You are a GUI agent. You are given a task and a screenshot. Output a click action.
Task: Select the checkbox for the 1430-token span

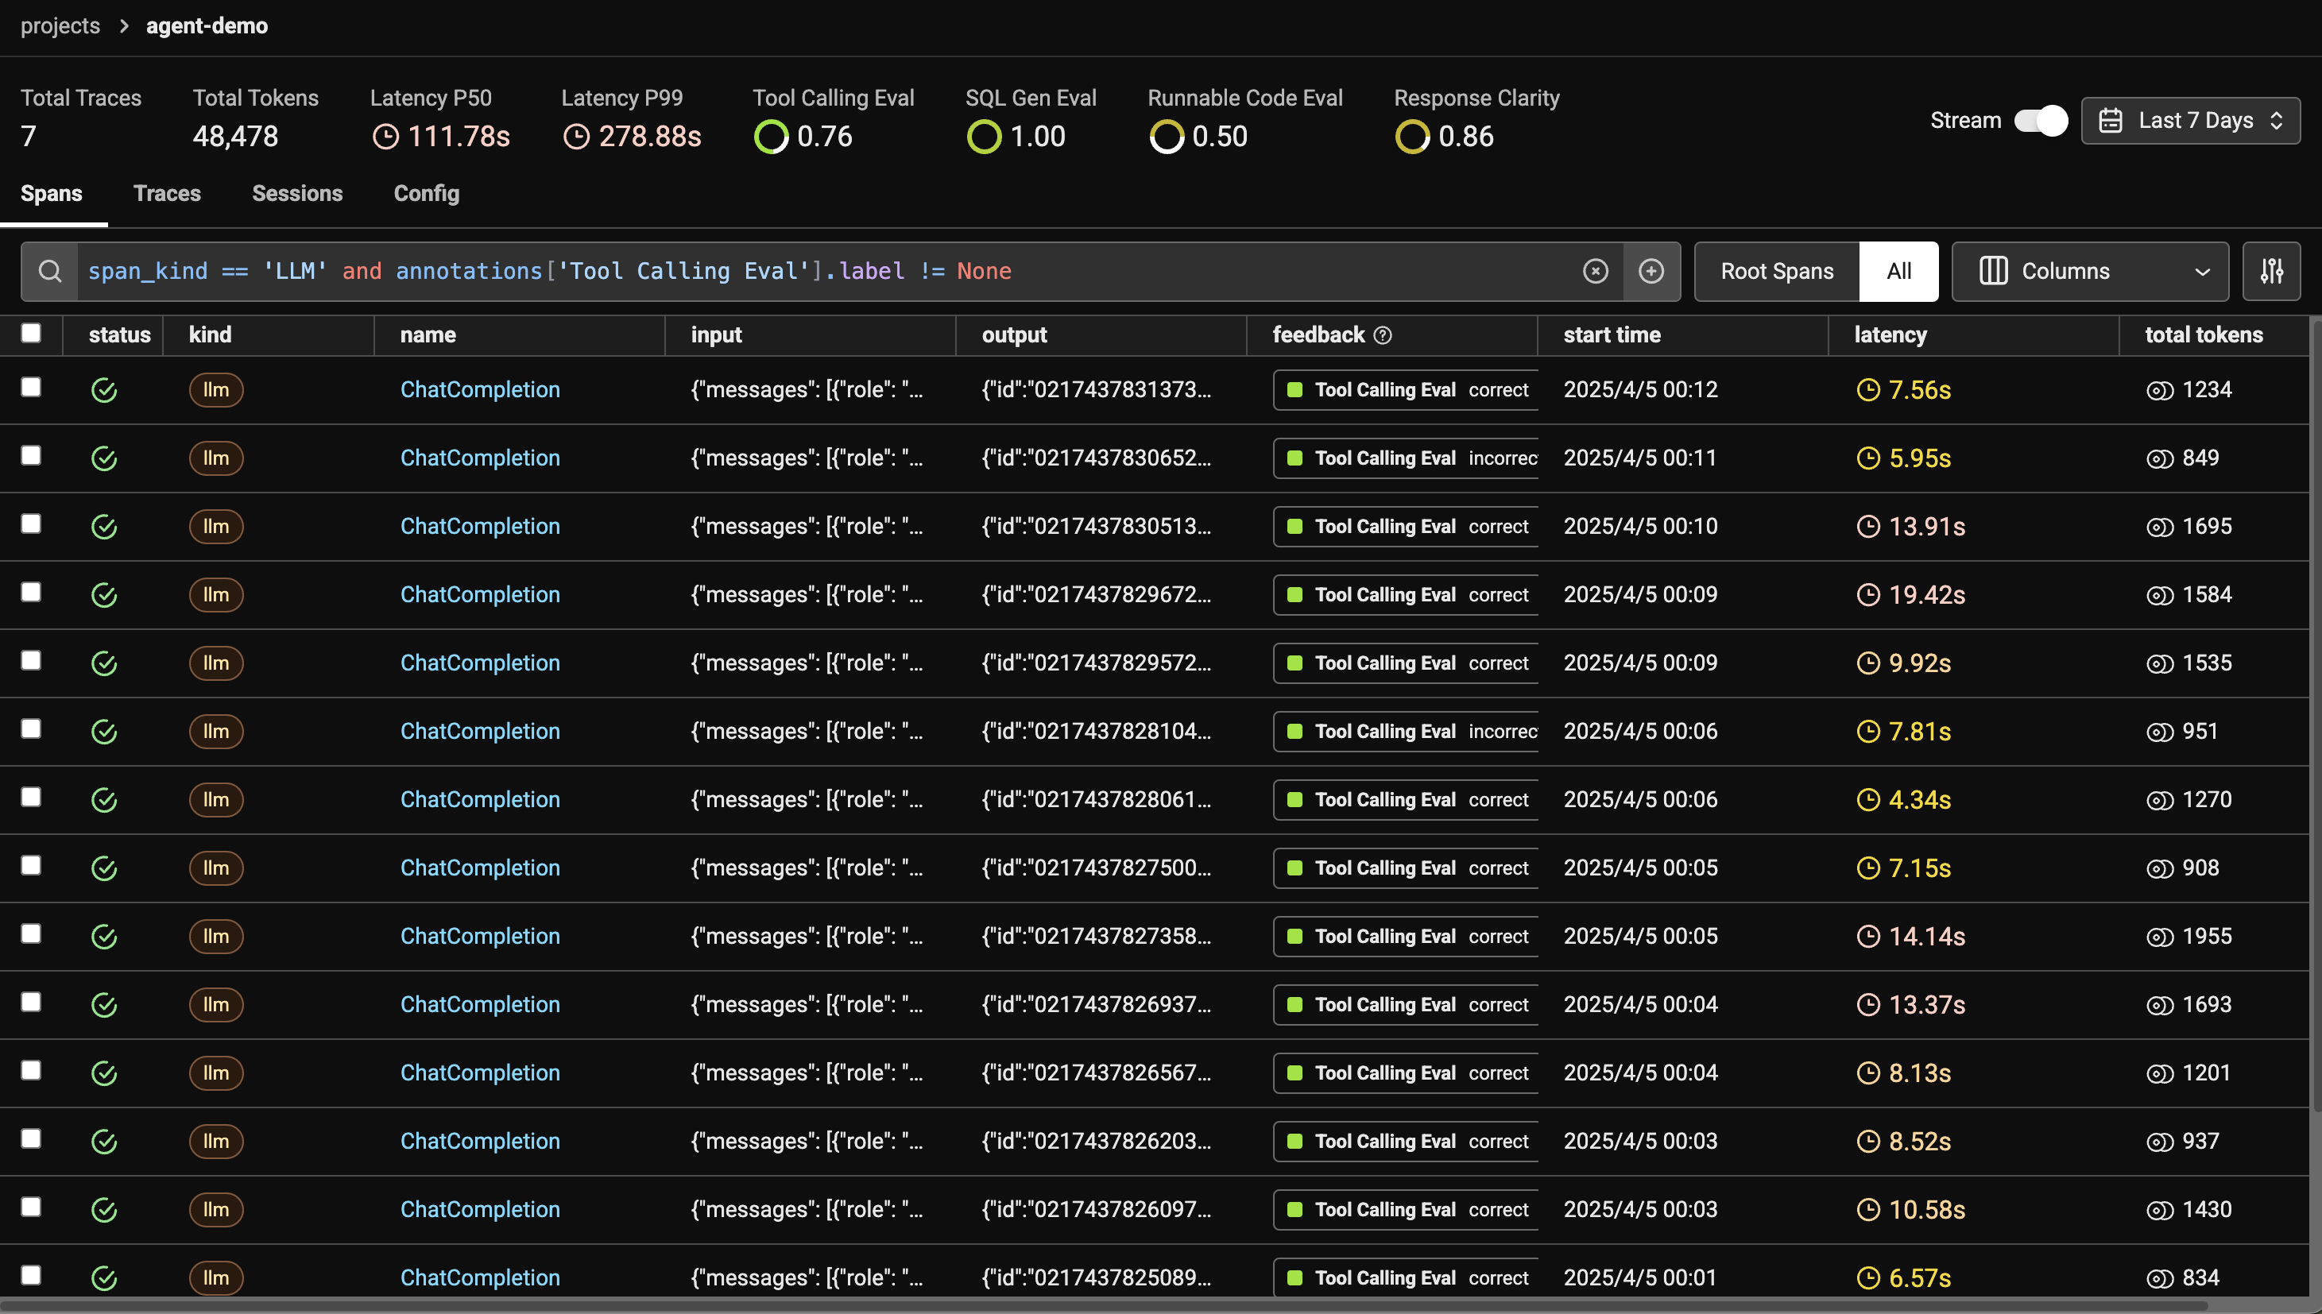[x=31, y=1208]
